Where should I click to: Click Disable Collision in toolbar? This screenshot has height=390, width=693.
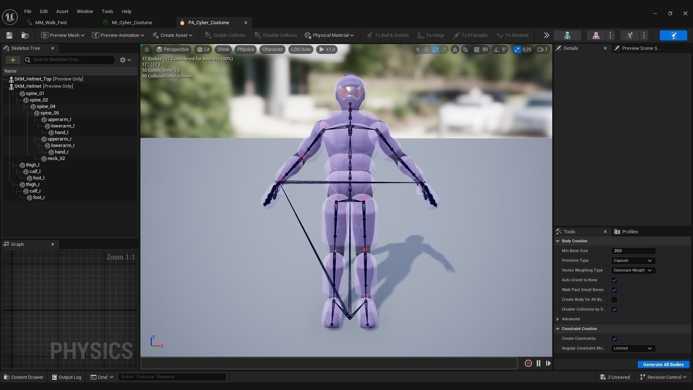coord(276,35)
